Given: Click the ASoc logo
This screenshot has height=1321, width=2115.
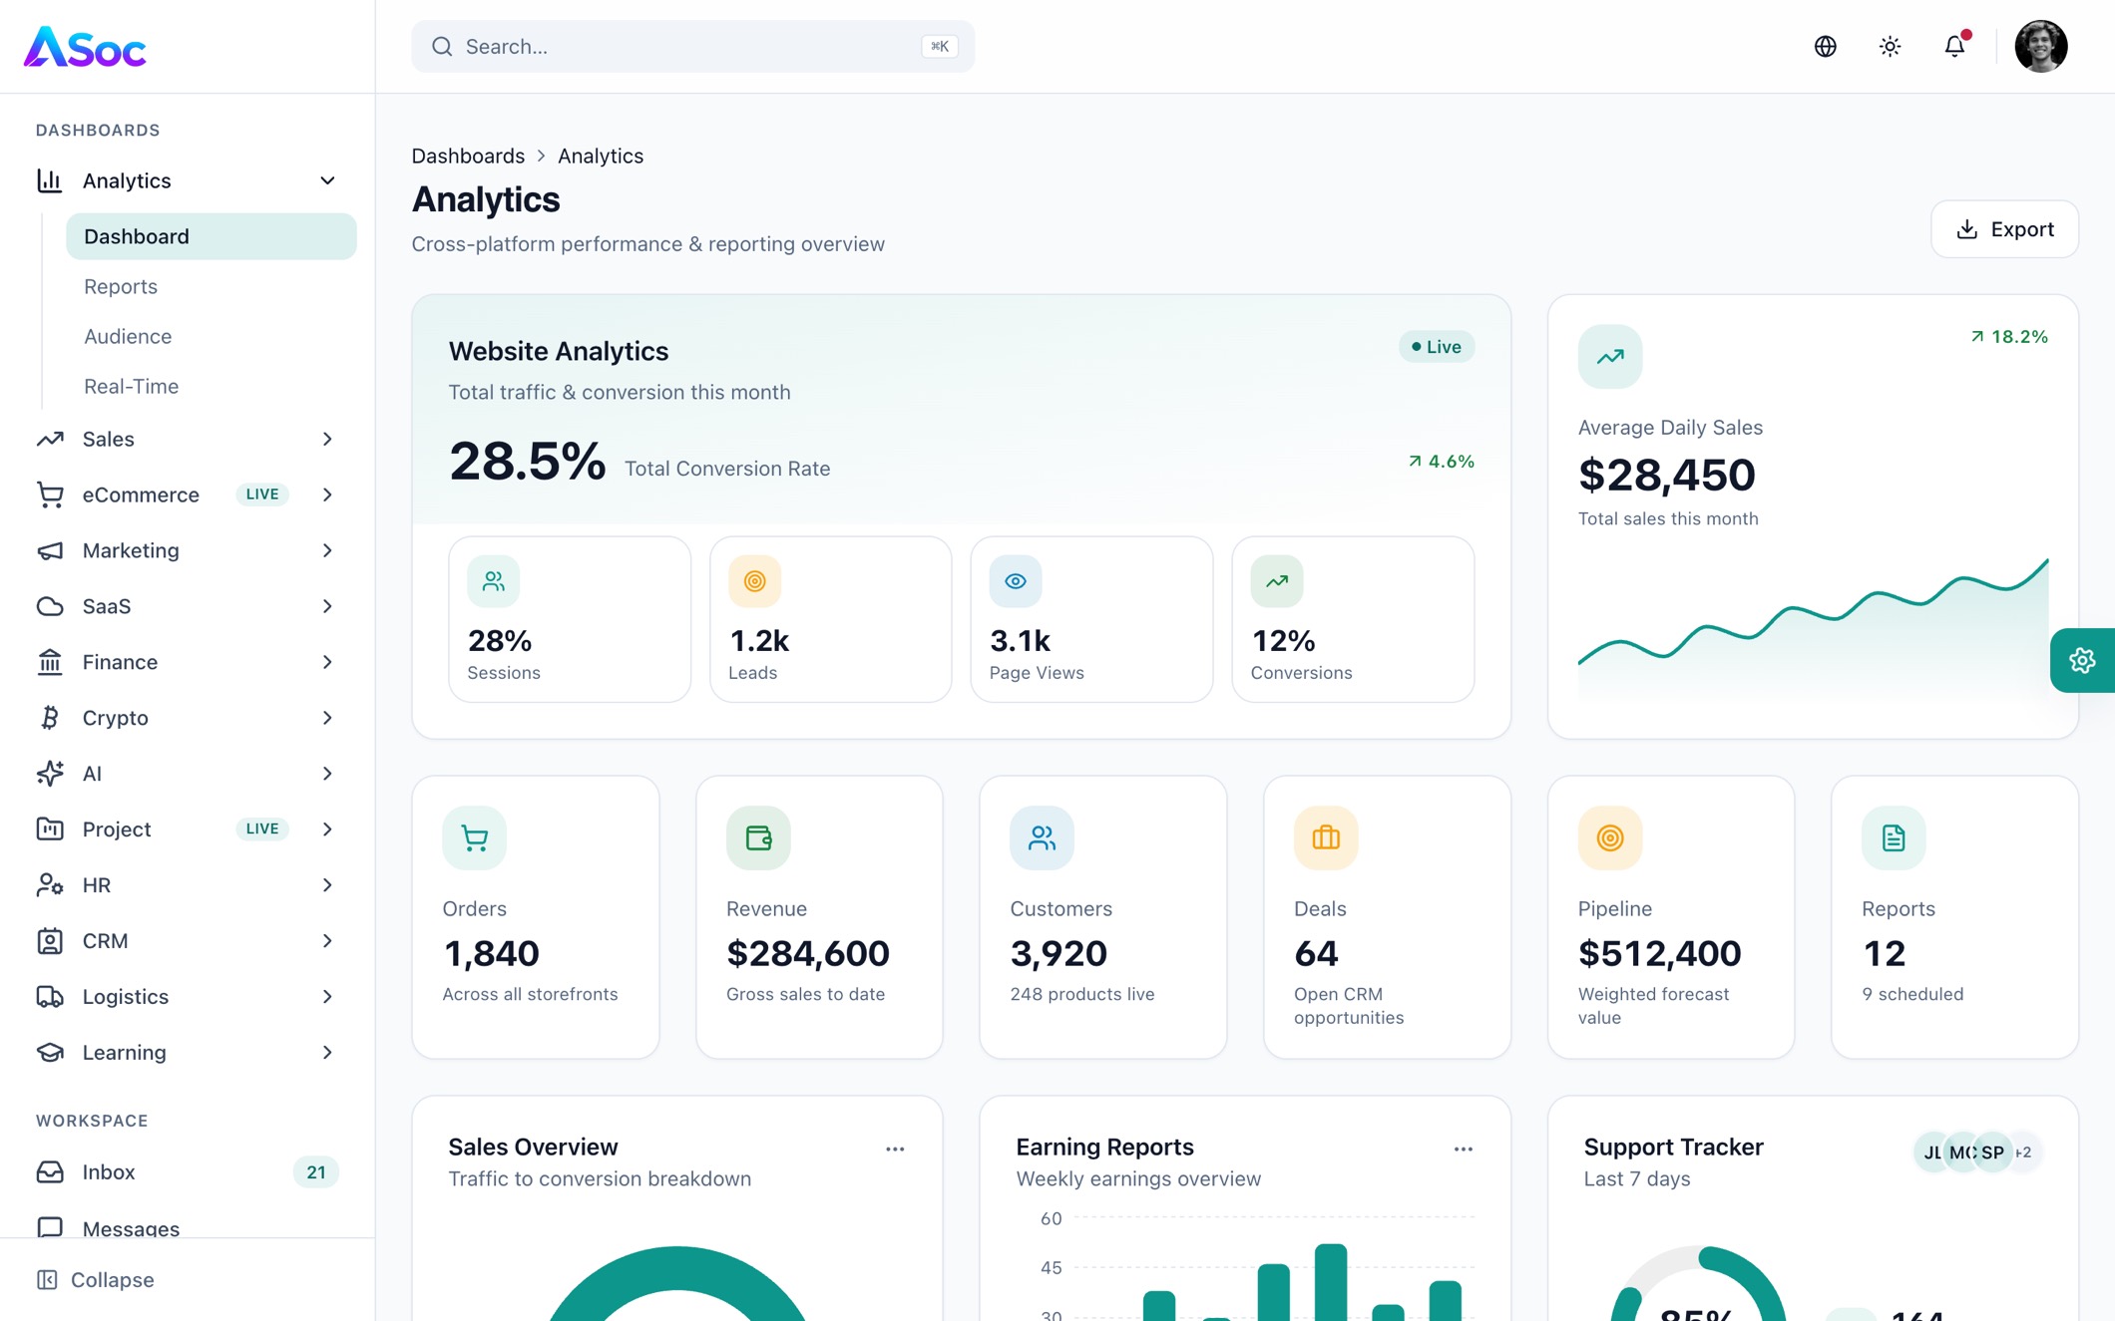Looking at the screenshot, I should [x=85, y=46].
